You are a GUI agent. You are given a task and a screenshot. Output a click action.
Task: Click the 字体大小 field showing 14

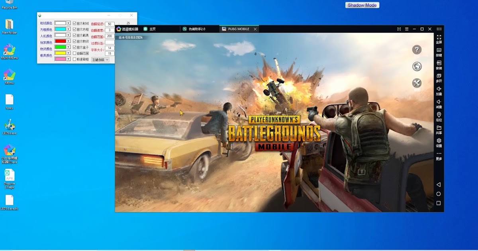point(110,48)
